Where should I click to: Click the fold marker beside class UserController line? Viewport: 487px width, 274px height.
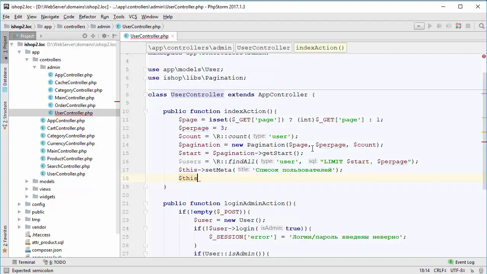pyautogui.click(x=145, y=95)
